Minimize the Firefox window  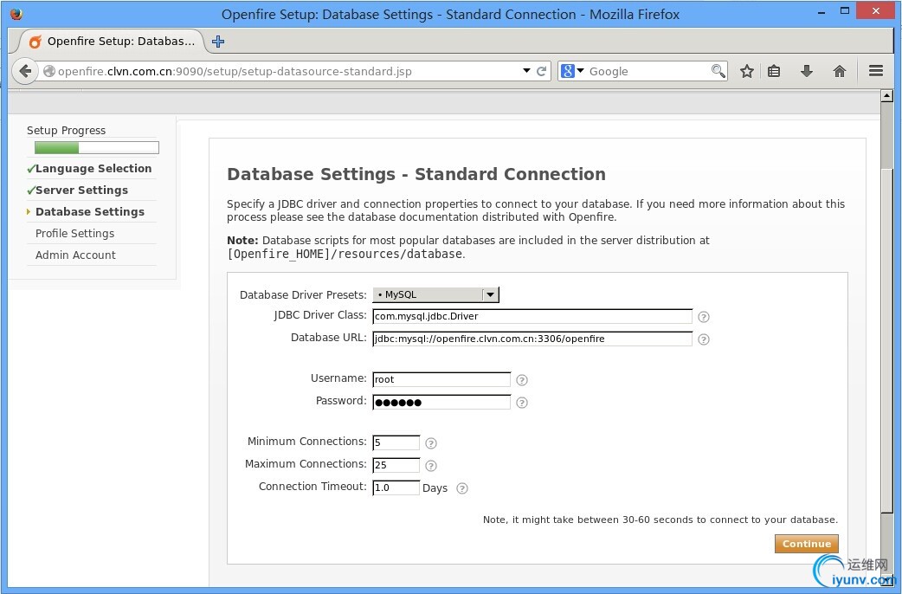[822, 11]
